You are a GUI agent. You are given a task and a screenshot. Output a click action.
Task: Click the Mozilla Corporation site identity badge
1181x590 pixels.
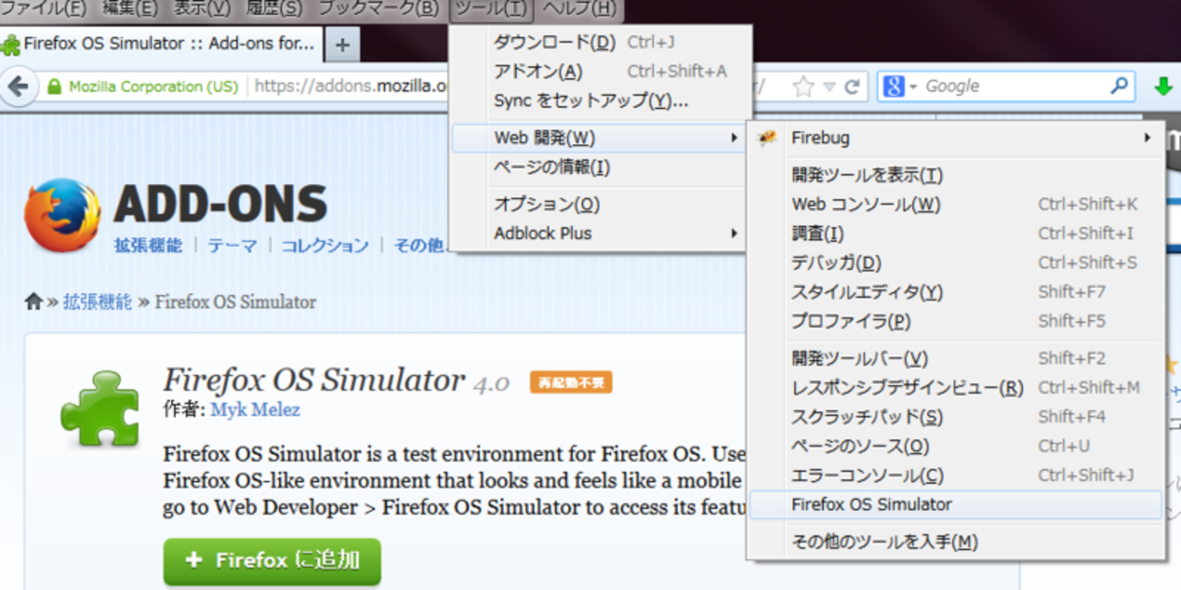pos(144,87)
